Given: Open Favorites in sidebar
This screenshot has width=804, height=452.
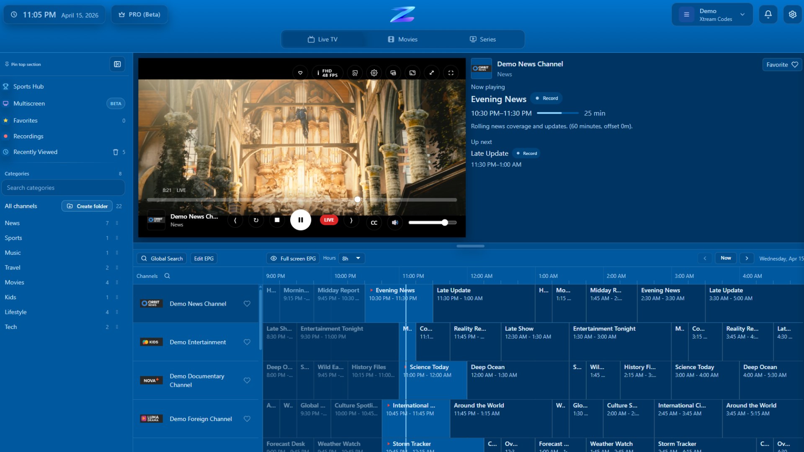Looking at the screenshot, I should (64, 121).
